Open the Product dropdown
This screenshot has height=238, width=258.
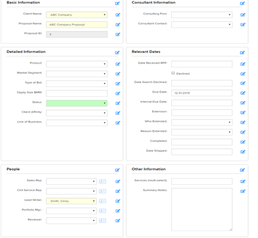[77, 64]
